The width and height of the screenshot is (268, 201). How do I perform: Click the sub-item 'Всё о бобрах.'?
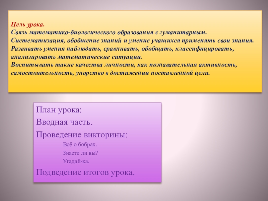pos(80,145)
